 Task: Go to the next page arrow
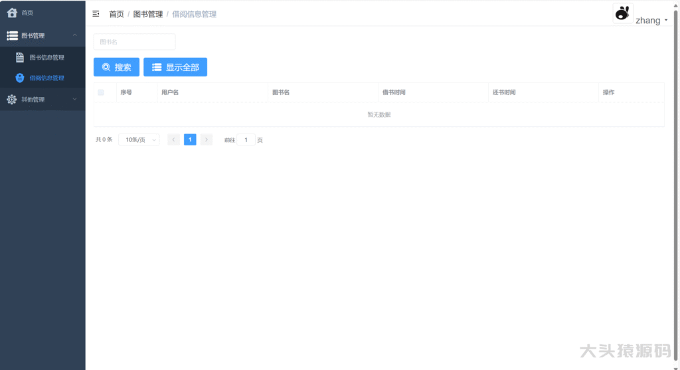[207, 139]
